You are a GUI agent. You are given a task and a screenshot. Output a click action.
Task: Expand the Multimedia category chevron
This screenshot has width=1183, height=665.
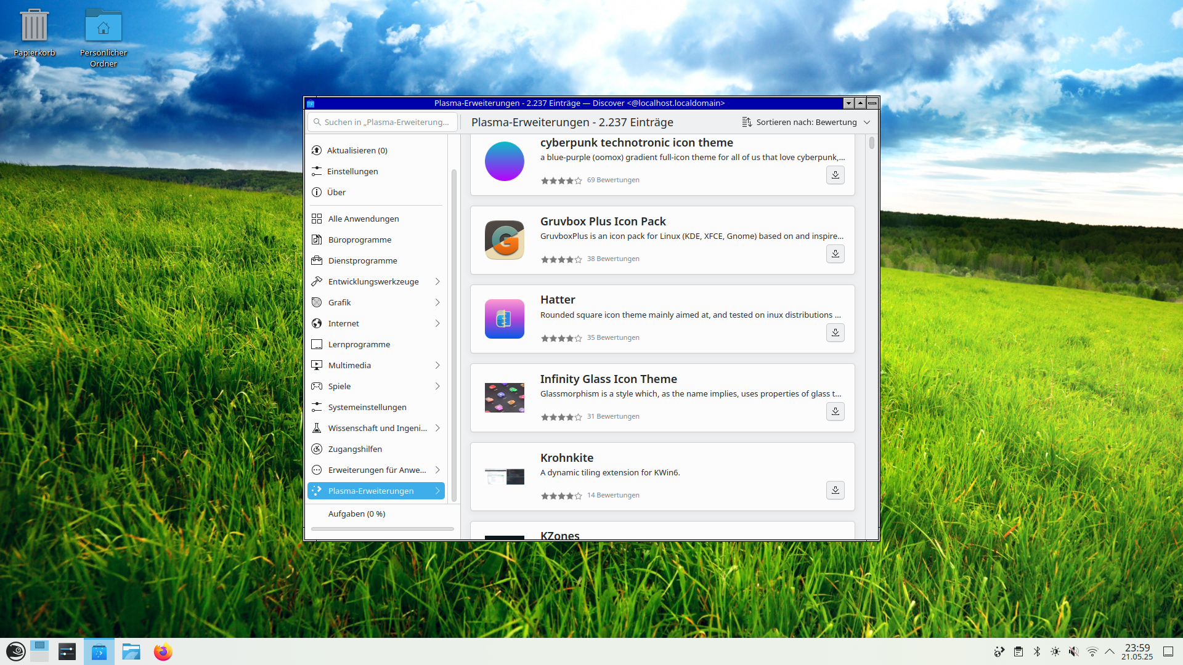[437, 365]
